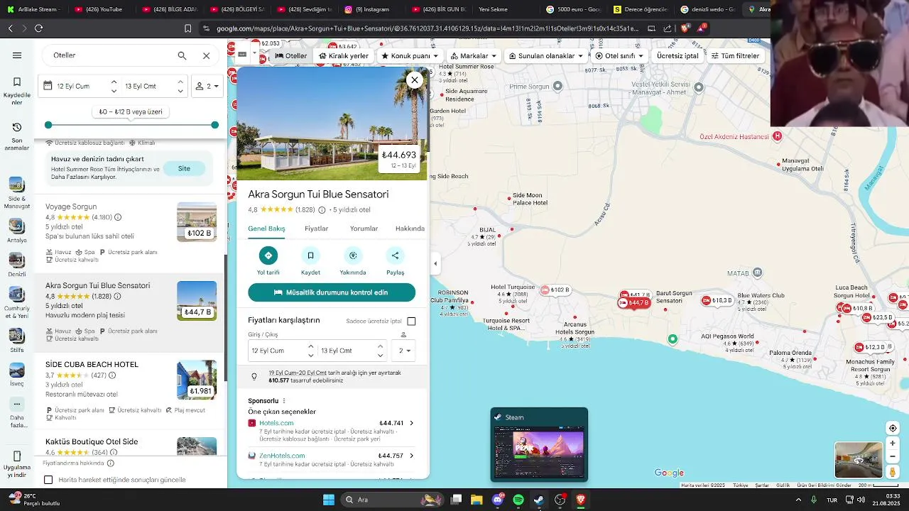Open File Explorer from the taskbar
This screenshot has height=511, width=909.
tap(477, 500)
